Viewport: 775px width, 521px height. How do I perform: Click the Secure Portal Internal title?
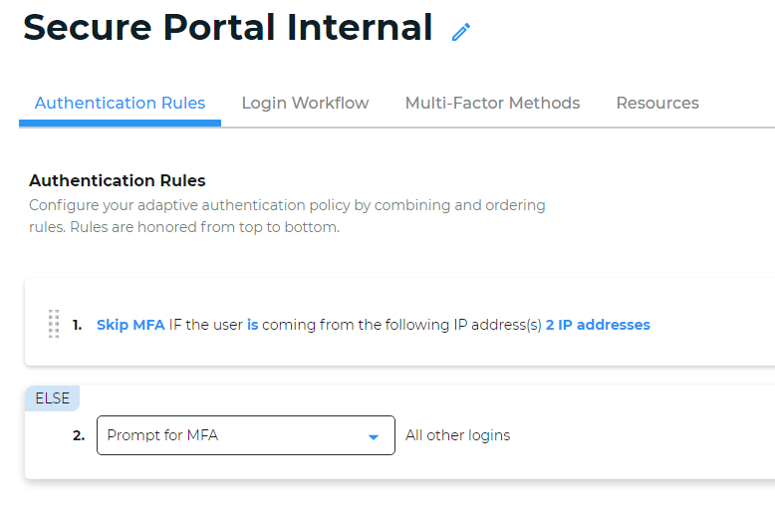[228, 27]
